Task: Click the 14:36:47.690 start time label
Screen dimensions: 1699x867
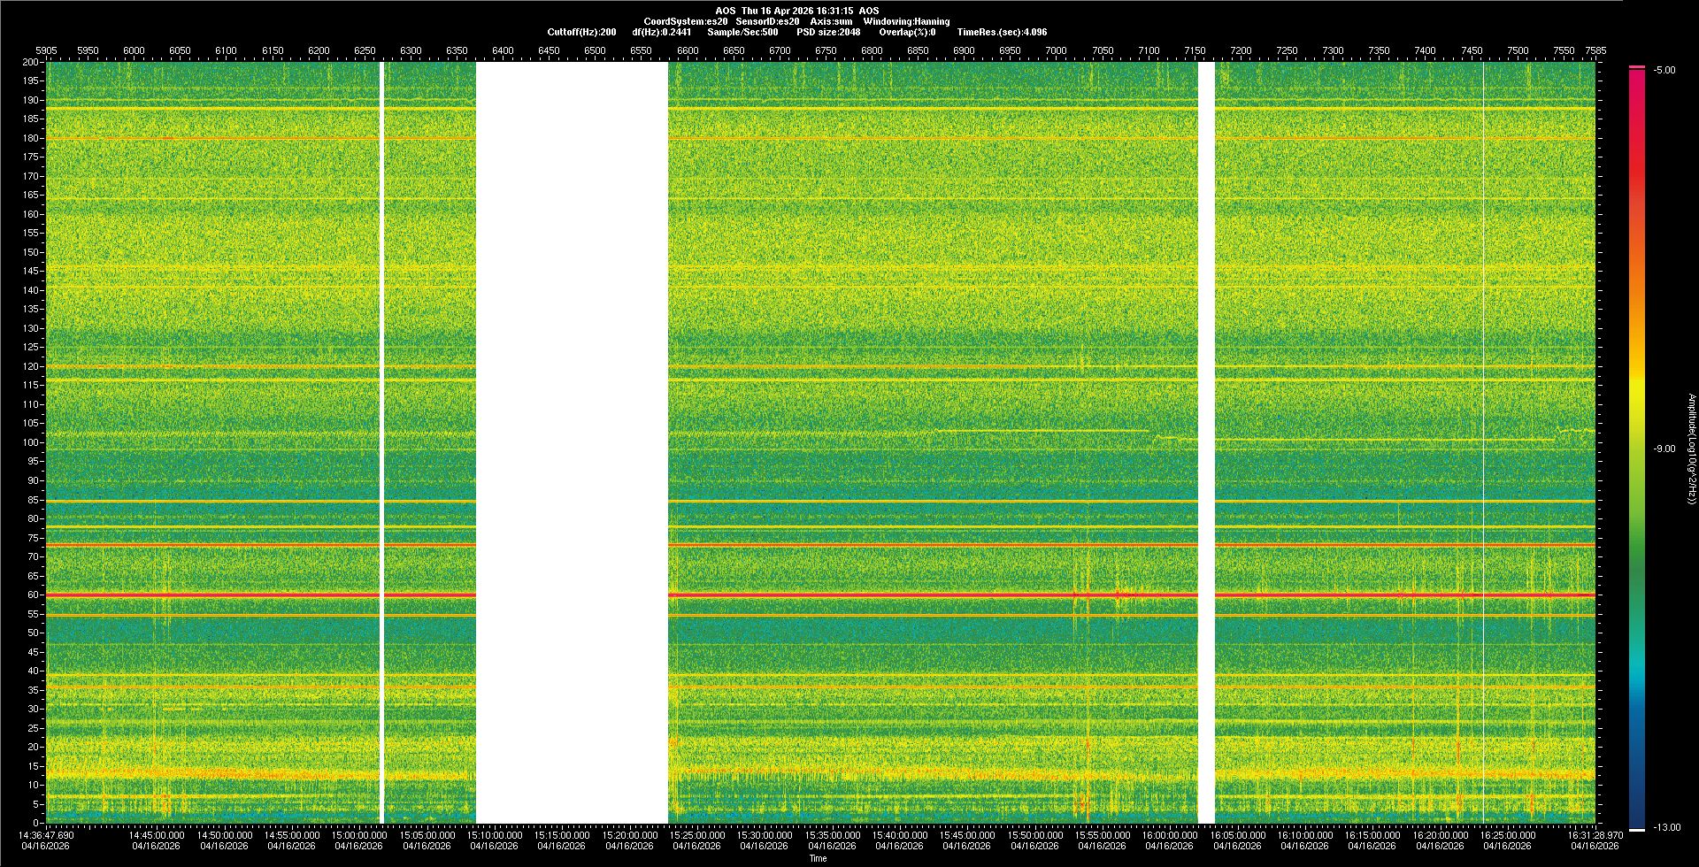Action: click(47, 835)
